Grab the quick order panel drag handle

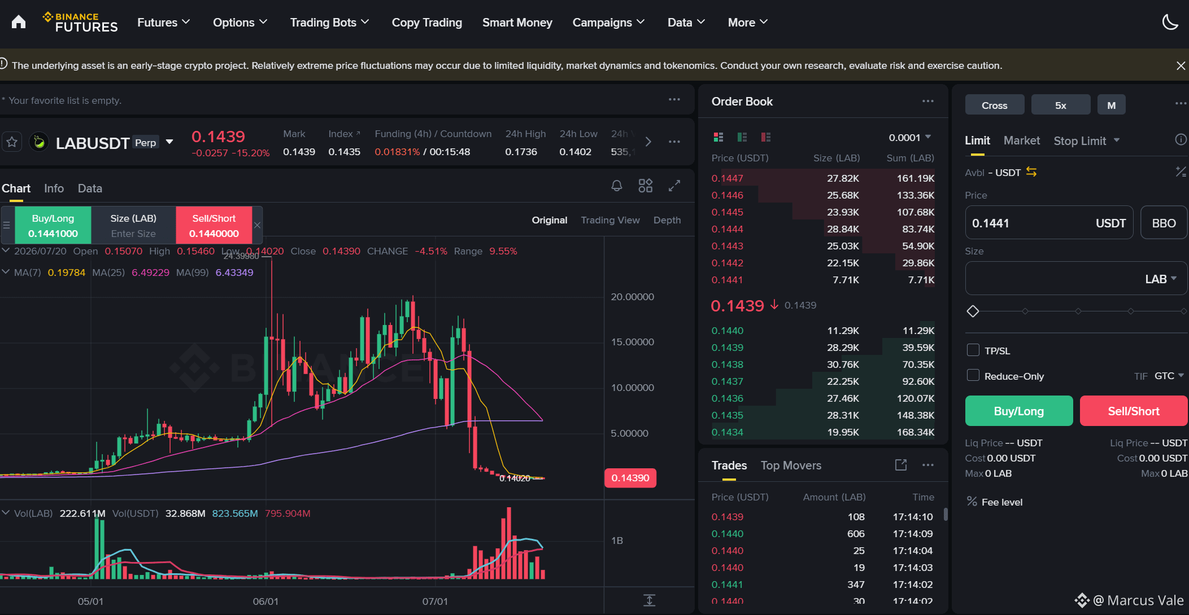coord(7,225)
